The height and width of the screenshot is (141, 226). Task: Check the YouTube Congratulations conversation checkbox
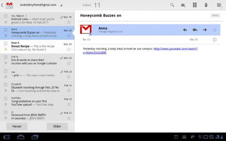point(5,98)
